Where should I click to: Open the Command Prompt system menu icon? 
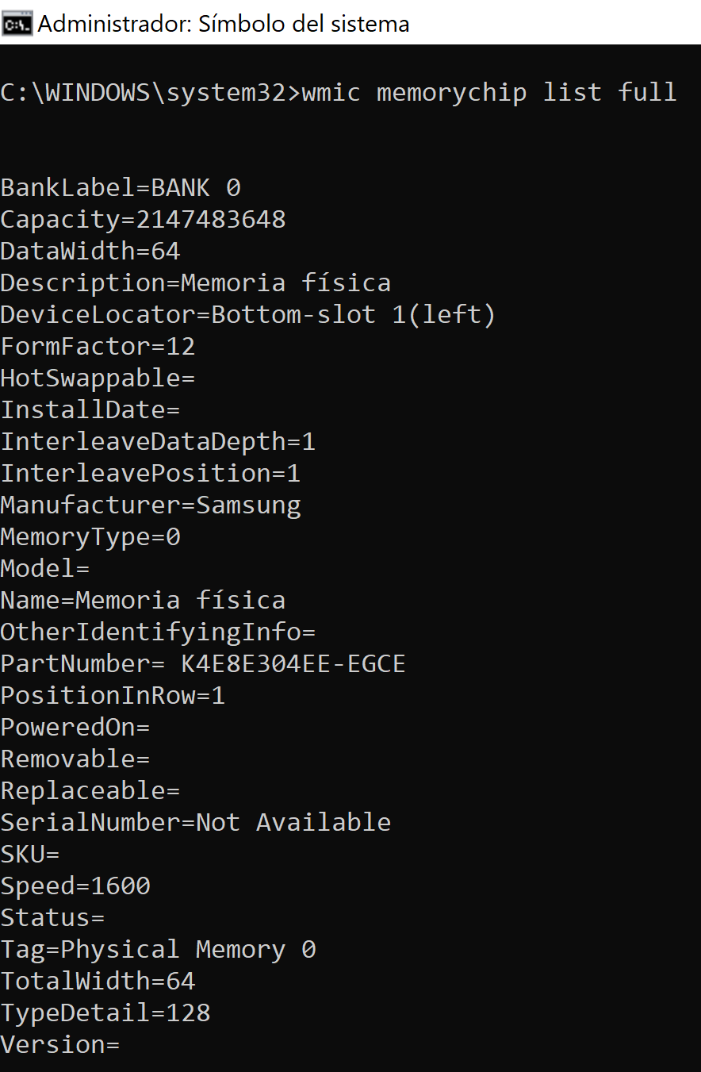click(17, 24)
